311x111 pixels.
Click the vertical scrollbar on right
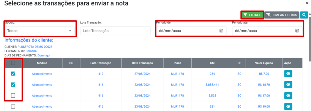pyautogui.click(x=309, y=38)
